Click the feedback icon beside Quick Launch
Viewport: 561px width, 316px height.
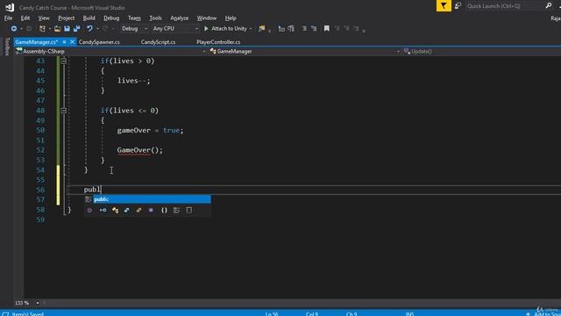458,6
